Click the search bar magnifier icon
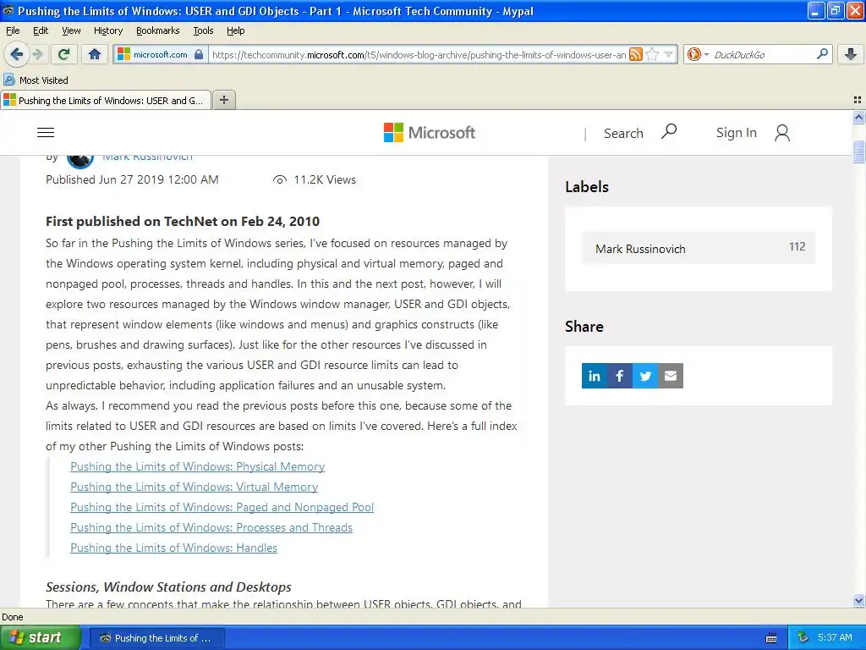Image resolution: width=866 pixels, height=650 pixels. pos(822,54)
